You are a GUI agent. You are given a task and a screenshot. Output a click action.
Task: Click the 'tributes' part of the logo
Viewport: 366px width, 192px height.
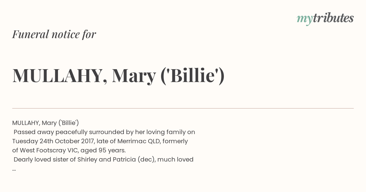click(x=333, y=18)
